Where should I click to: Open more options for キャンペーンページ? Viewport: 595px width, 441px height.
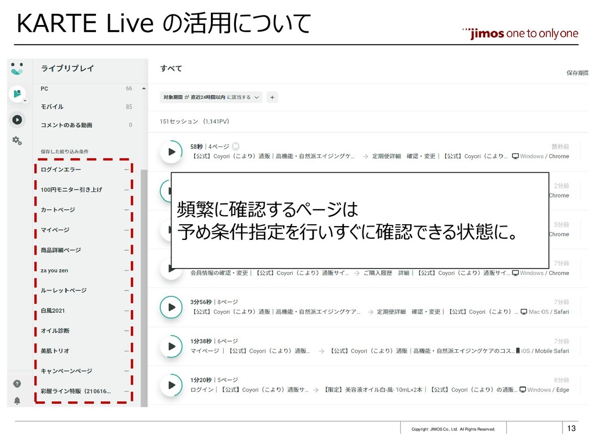[126, 371]
